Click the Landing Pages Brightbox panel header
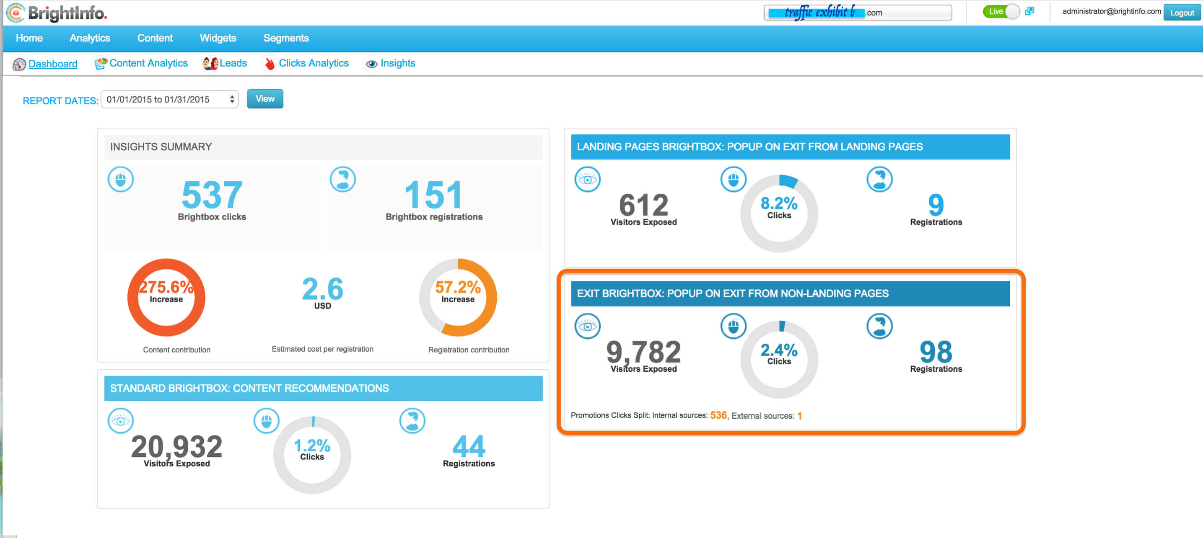 [790, 147]
